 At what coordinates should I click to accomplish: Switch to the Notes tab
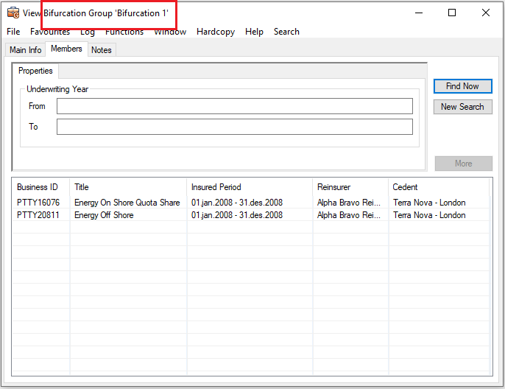coord(102,50)
